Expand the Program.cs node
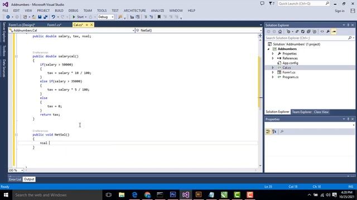This screenshot has height=200, width=357. (x=273, y=77)
